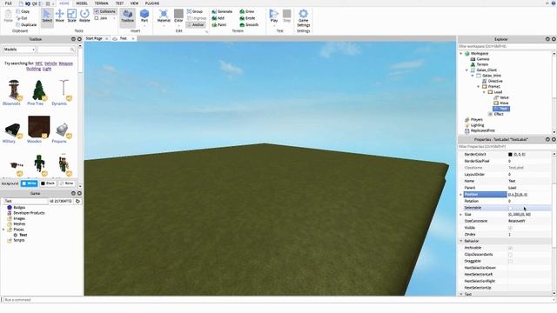Screen dimensions: 557x313
Task: Collapse the Behavior properties section
Action: 460,241
